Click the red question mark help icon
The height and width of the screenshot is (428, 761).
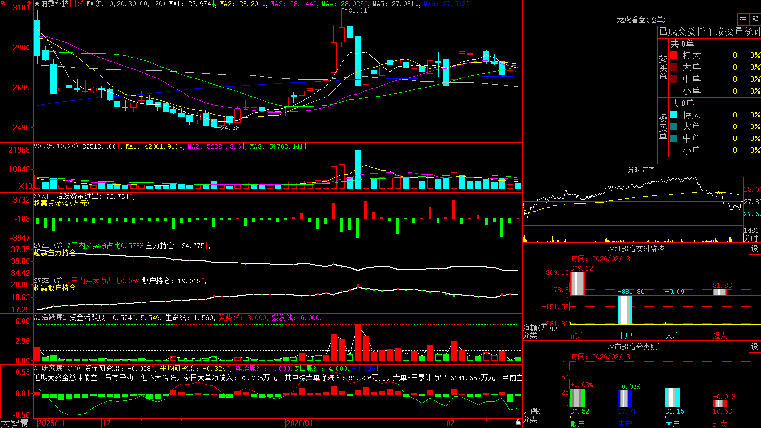coord(29,4)
